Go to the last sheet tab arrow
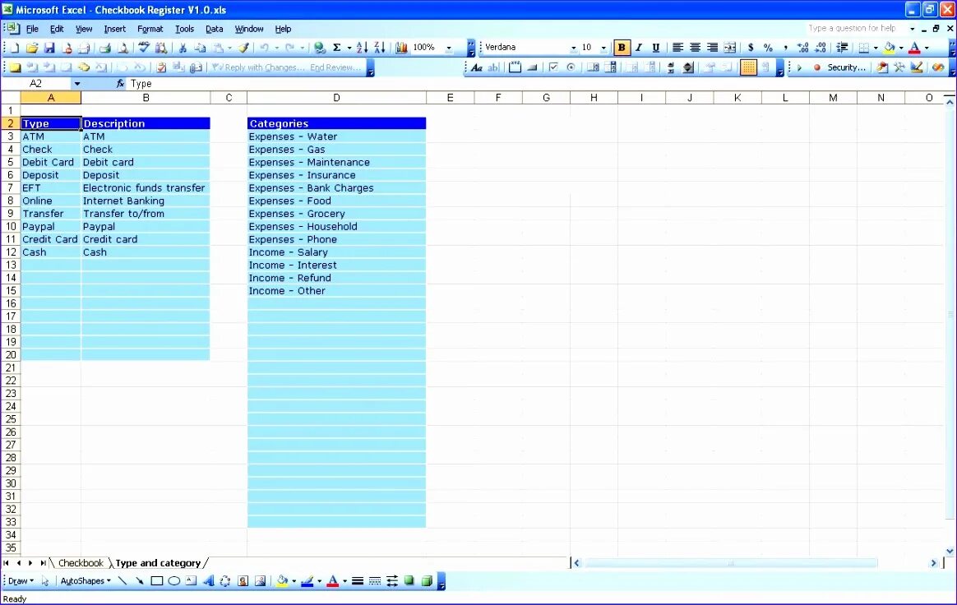Viewport: 957px width, 605px height. pos(44,563)
